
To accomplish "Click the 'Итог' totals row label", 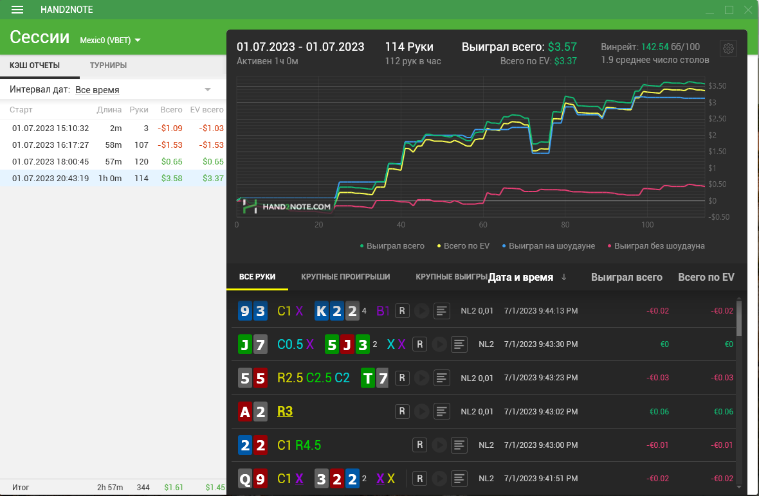I will [x=21, y=487].
